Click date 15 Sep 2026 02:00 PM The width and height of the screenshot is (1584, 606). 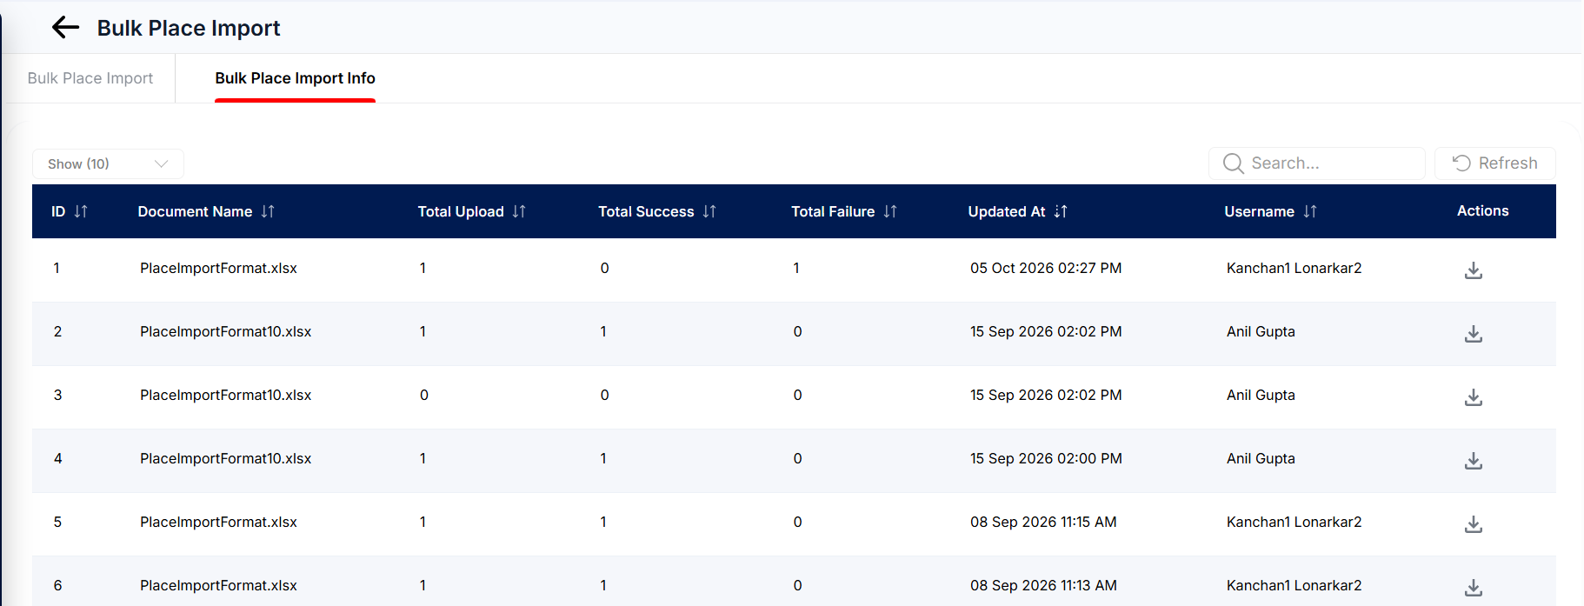1046,458
